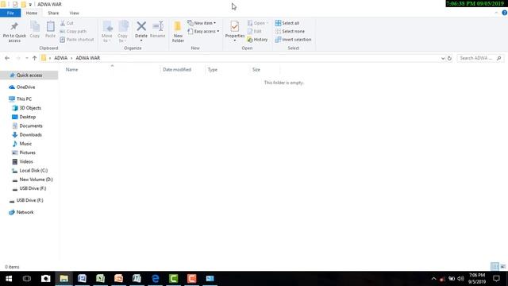Expand the Properties dropdown arrow
Image resolution: width=508 pixels, height=286 pixels.
click(x=235, y=41)
